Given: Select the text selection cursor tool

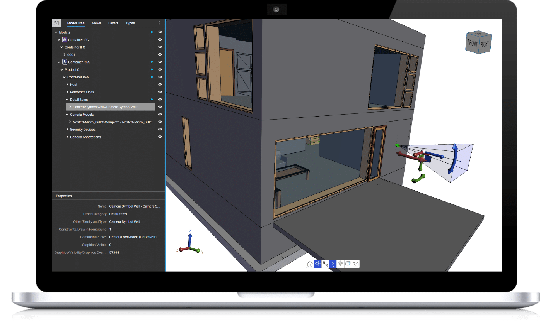Looking at the screenshot, I should tap(325, 264).
